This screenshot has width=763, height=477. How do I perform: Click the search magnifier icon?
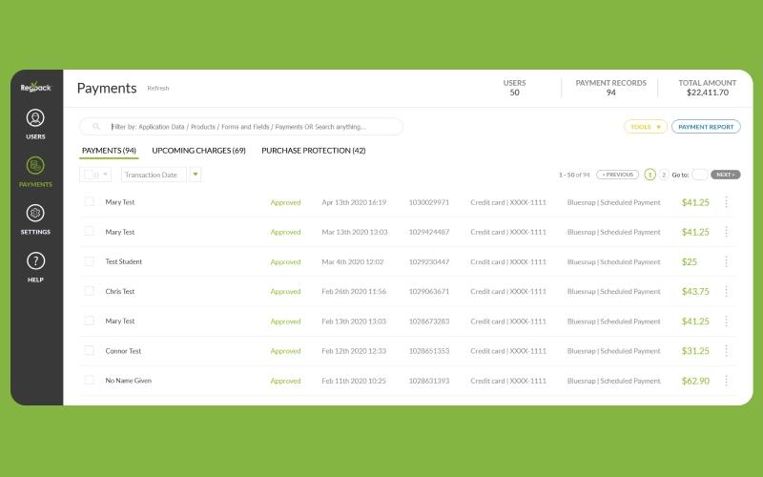click(x=96, y=127)
